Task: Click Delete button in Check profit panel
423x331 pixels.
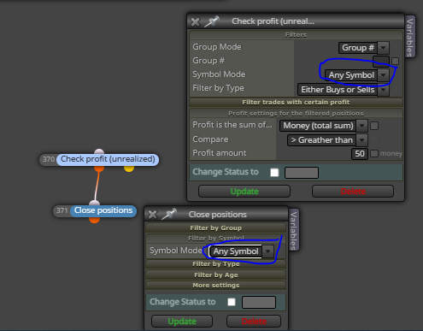Action: 353,192
